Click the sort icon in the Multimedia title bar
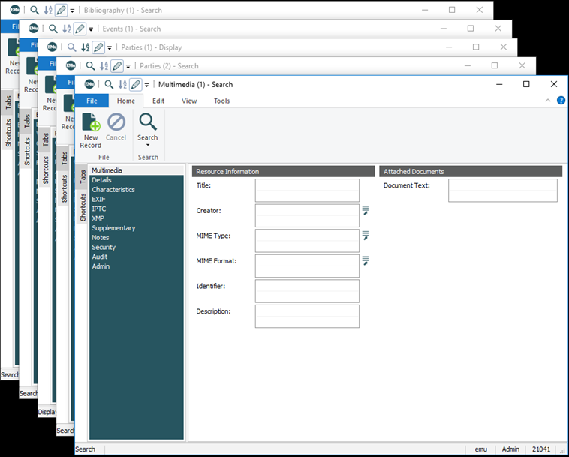Viewport: 569px width, 457px height. click(122, 85)
